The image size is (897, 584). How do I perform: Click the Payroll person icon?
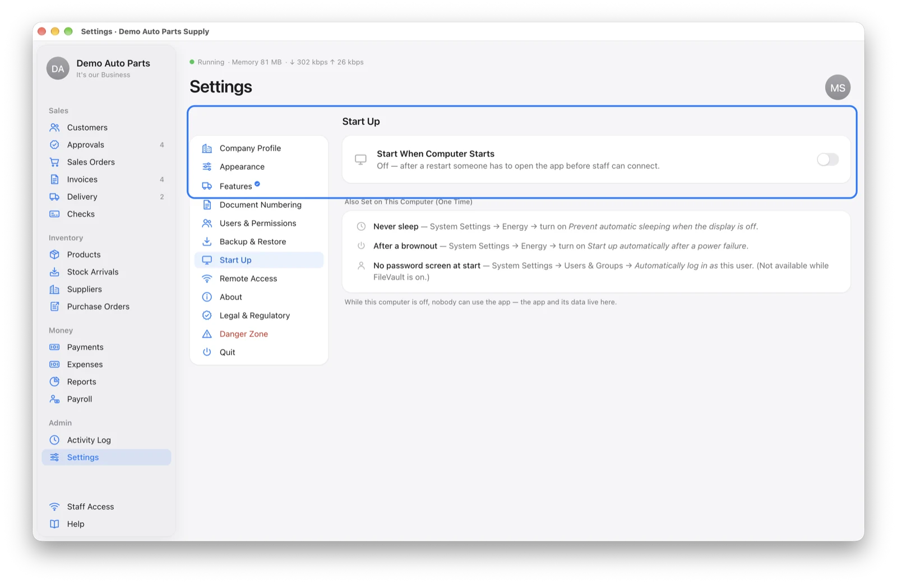coord(54,399)
